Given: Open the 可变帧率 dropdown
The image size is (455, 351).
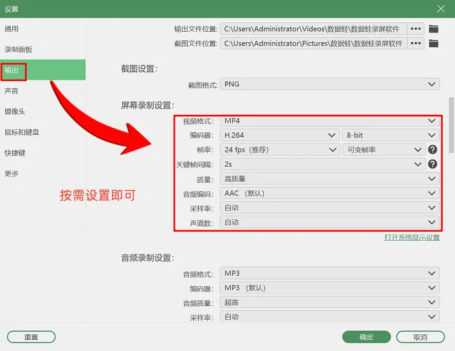Looking at the screenshot, I should click(x=384, y=150).
